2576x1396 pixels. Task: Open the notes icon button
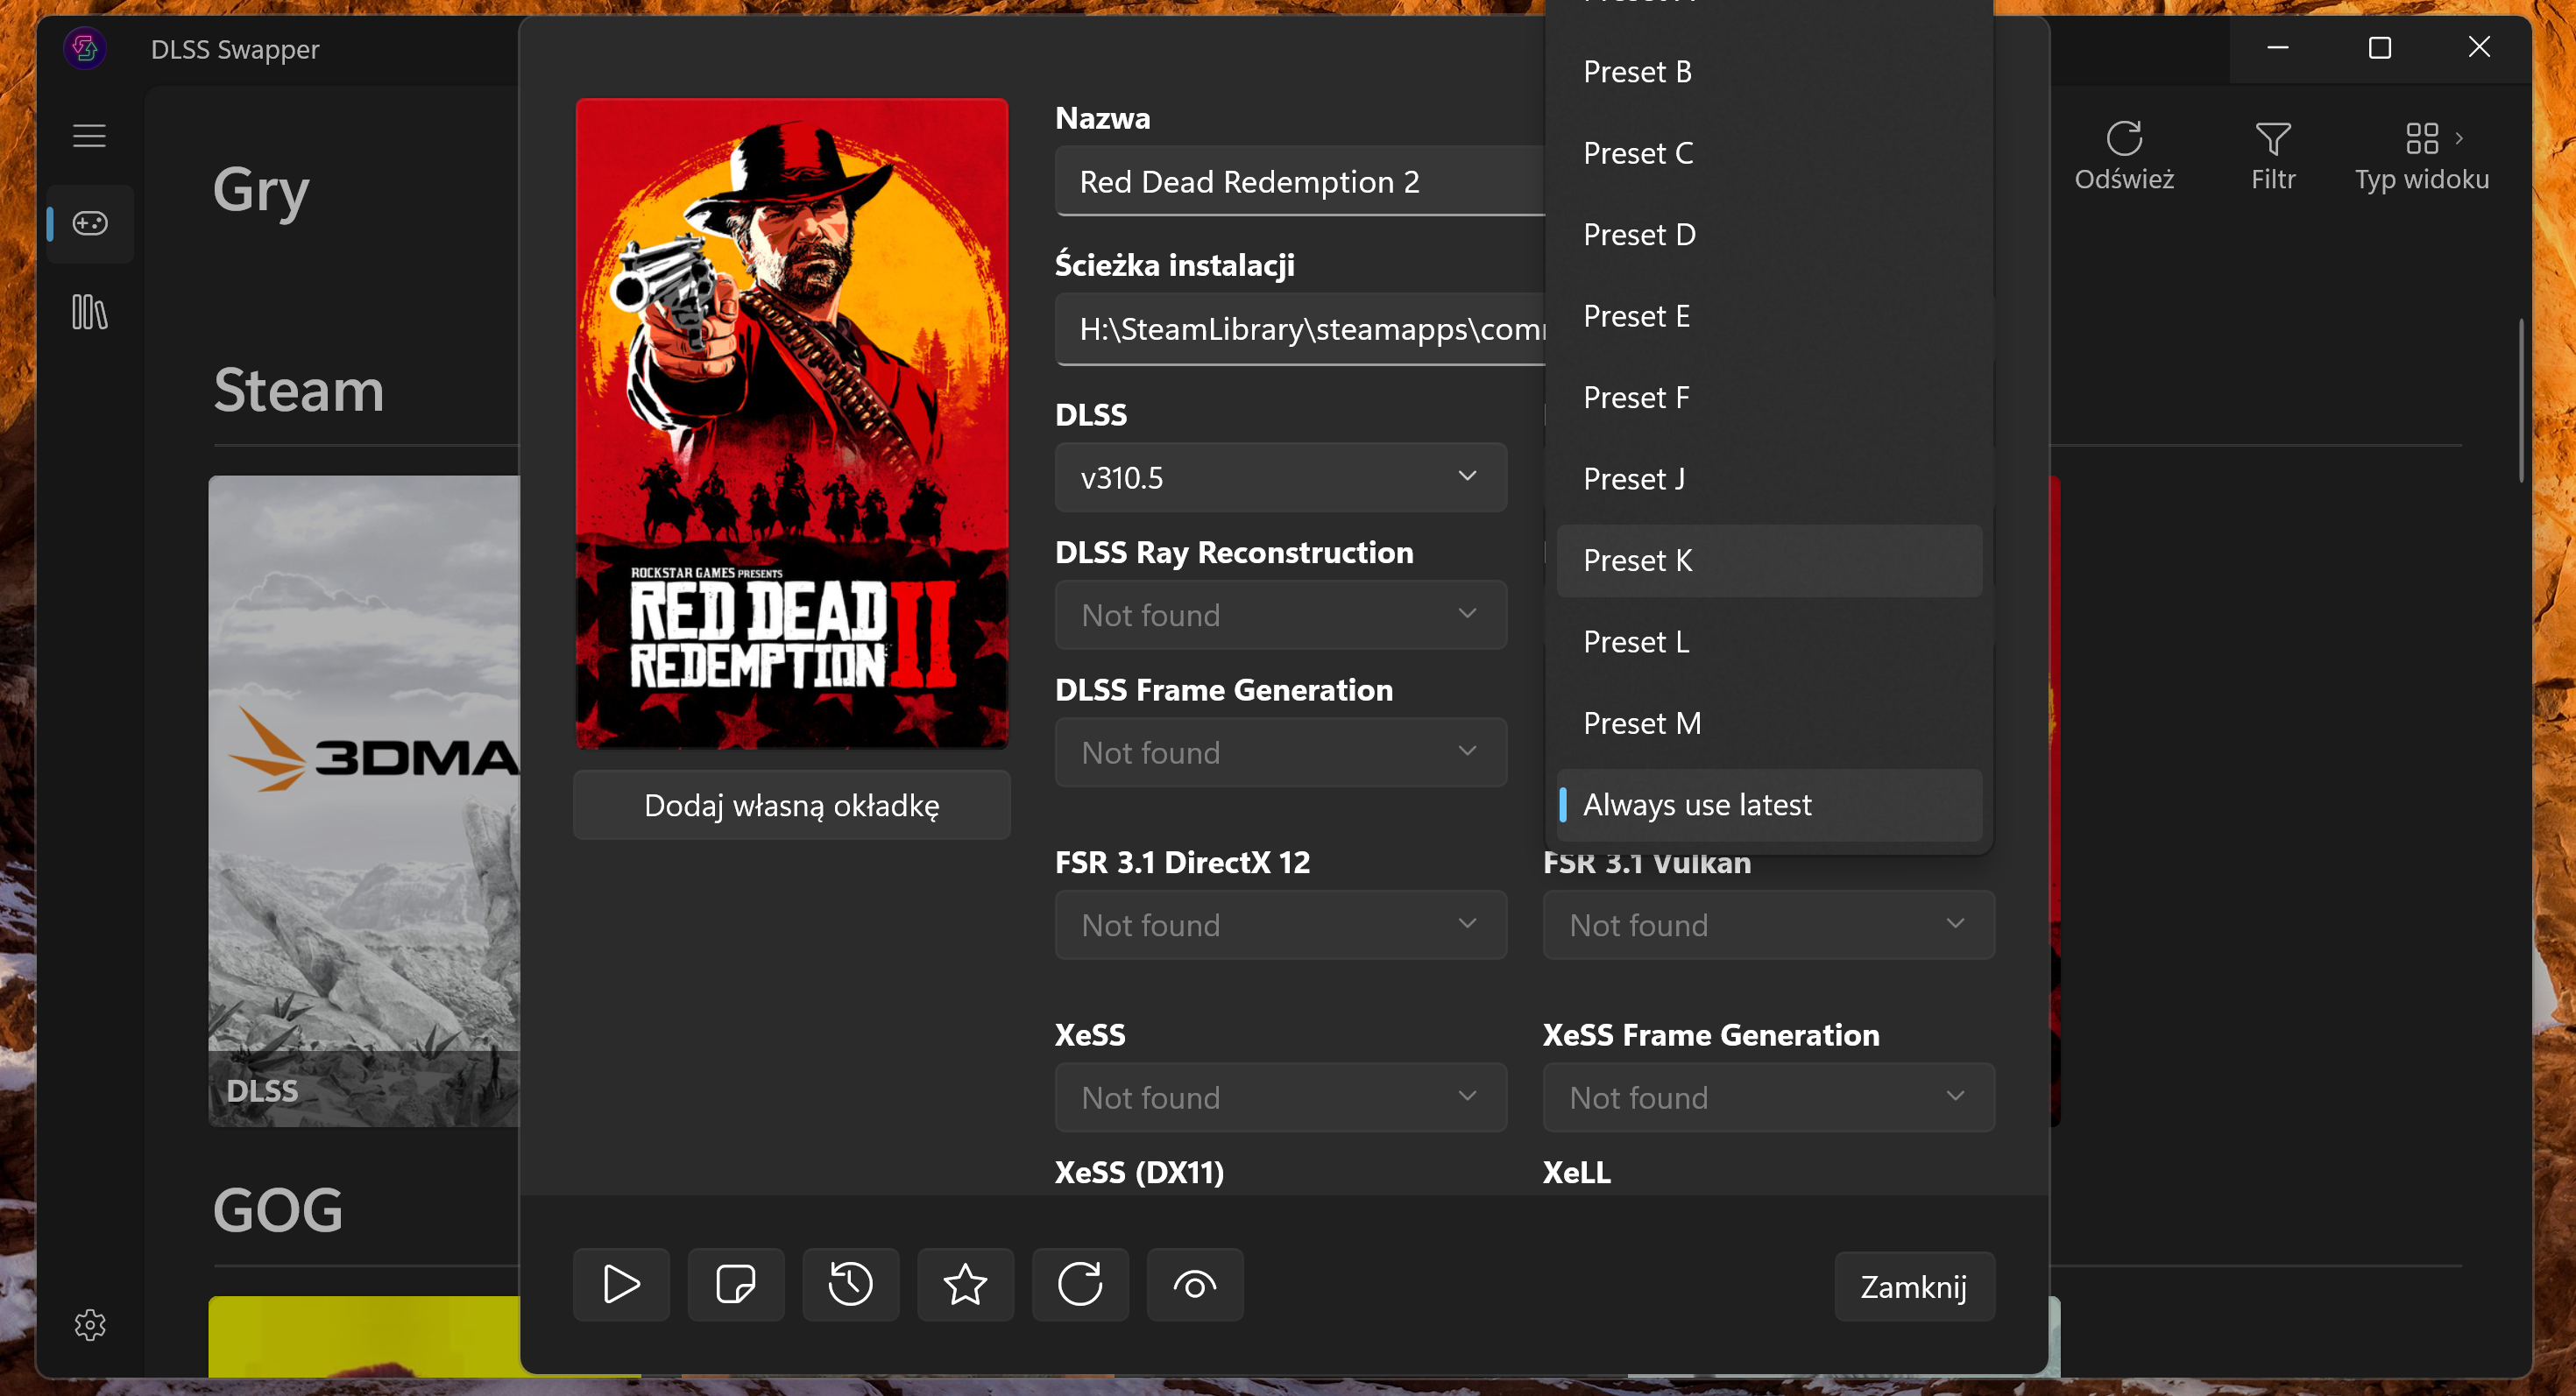pyautogui.click(x=736, y=1284)
